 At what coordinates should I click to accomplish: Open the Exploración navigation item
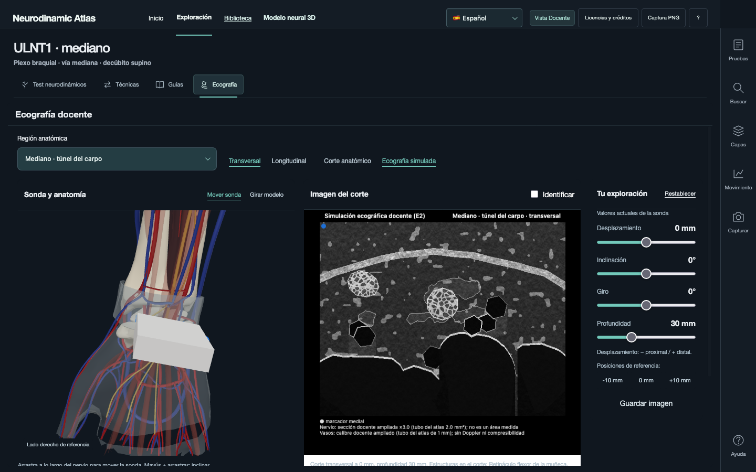pyautogui.click(x=194, y=17)
